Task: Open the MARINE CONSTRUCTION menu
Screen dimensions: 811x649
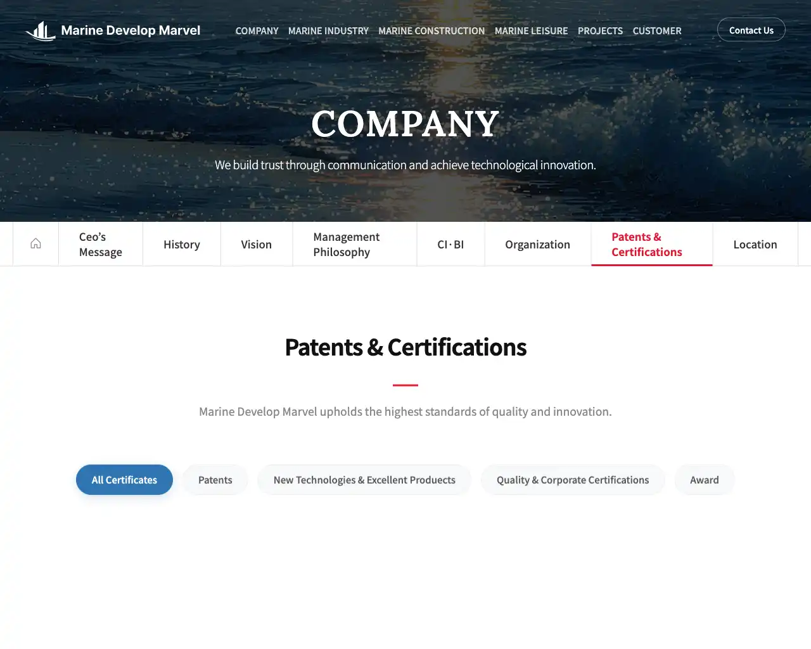Action: pos(431,30)
